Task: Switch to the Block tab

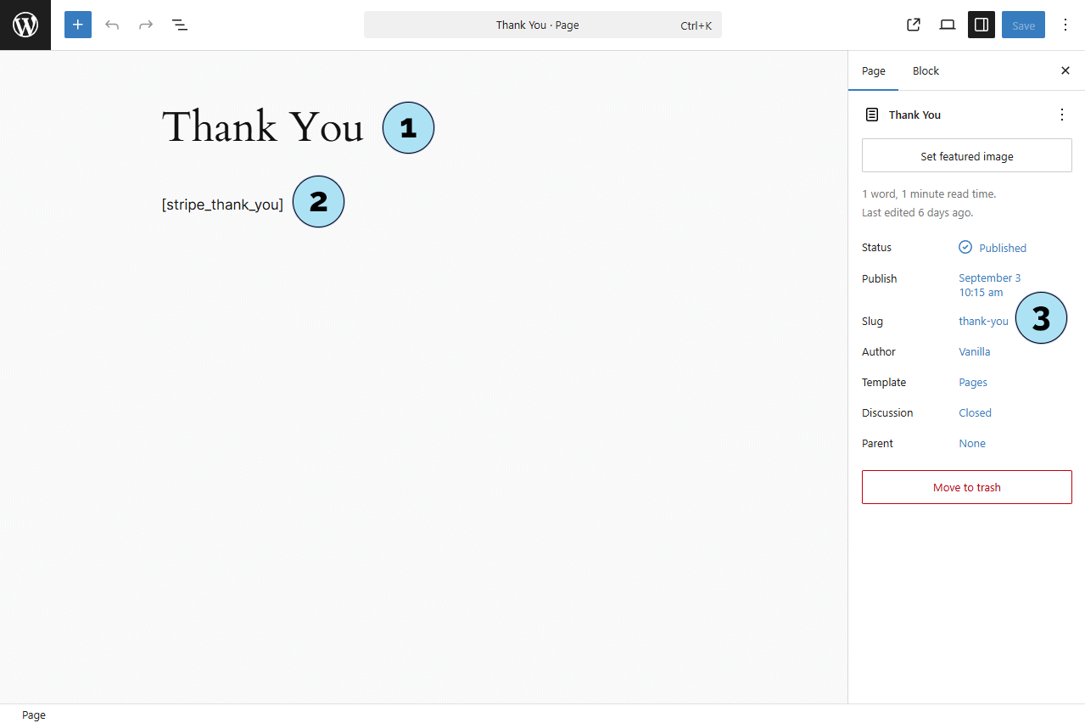Action: 926,70
